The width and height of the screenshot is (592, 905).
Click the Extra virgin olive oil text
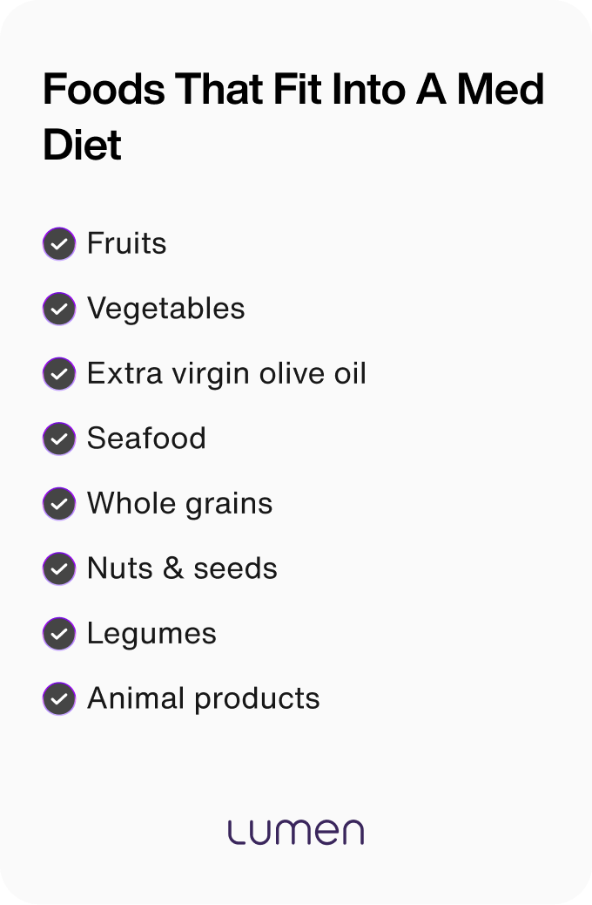pos(226,374)
